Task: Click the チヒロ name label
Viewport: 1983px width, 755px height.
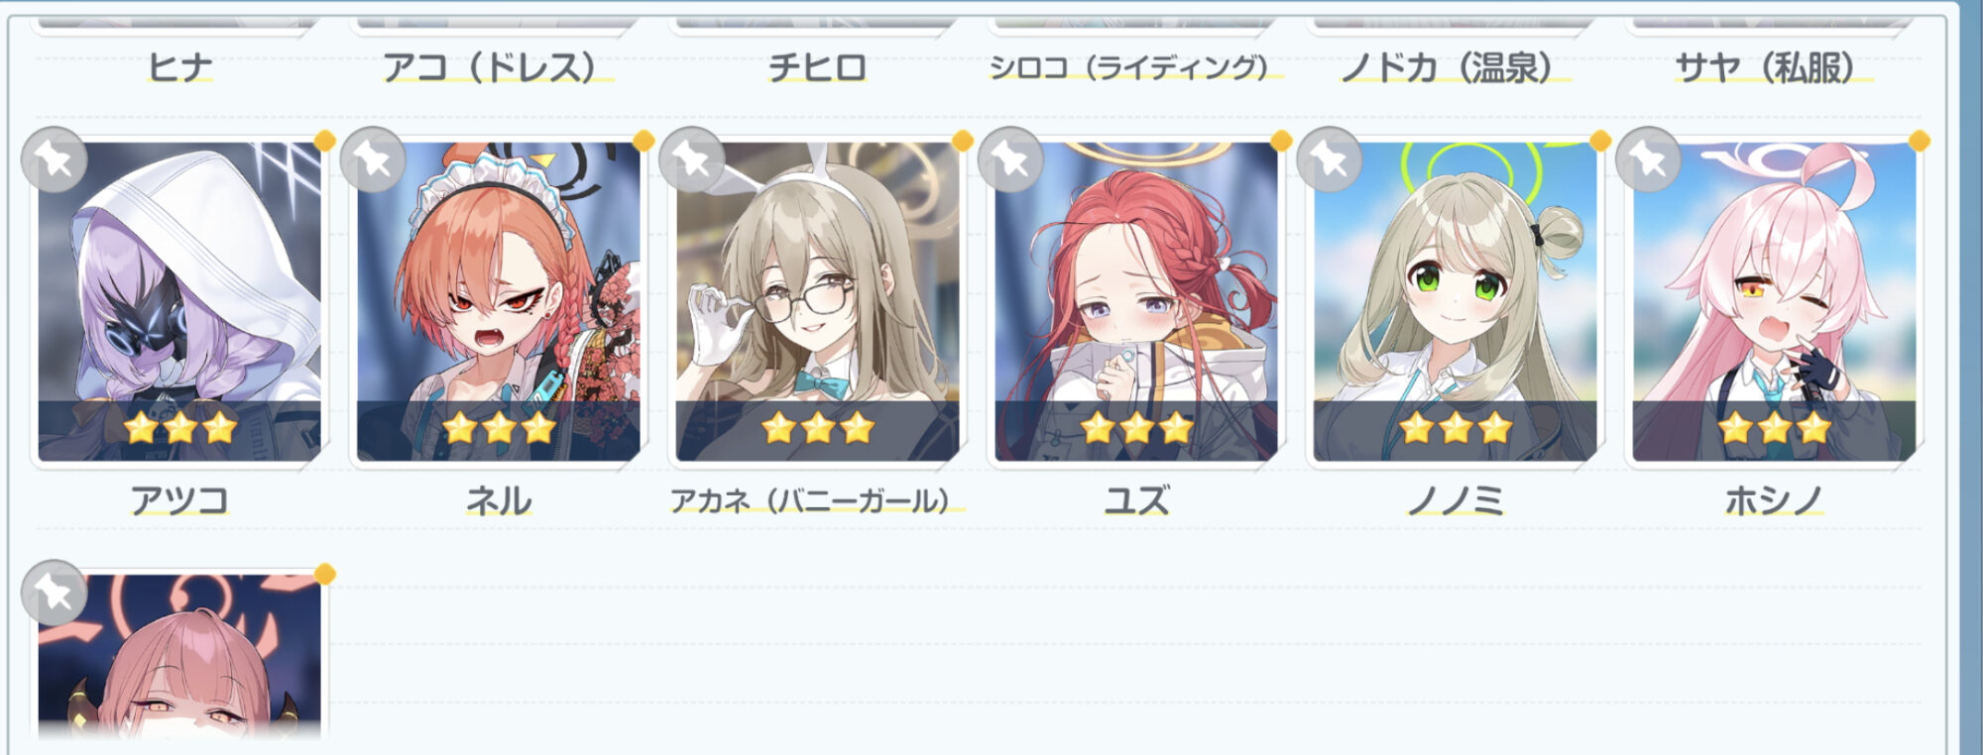Action: 818,67
